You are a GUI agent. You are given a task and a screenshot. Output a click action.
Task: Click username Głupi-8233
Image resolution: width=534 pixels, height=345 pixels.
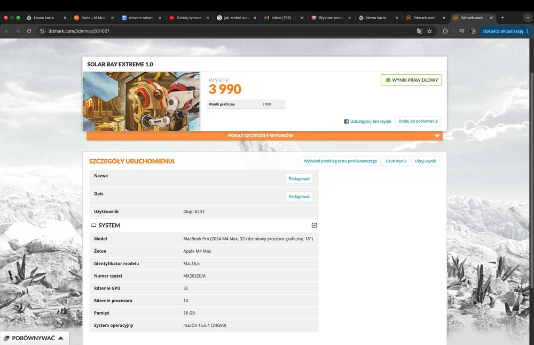point(194,211)
